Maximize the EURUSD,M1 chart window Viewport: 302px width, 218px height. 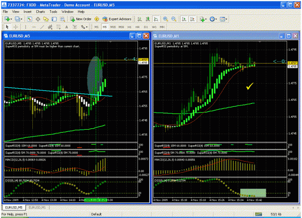click(x=288, y=36)
